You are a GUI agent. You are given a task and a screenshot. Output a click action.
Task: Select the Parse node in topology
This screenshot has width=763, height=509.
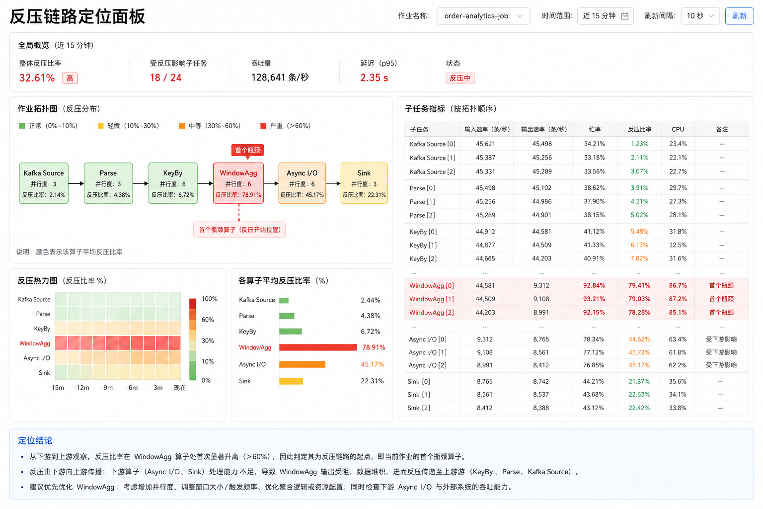[108, 183]
